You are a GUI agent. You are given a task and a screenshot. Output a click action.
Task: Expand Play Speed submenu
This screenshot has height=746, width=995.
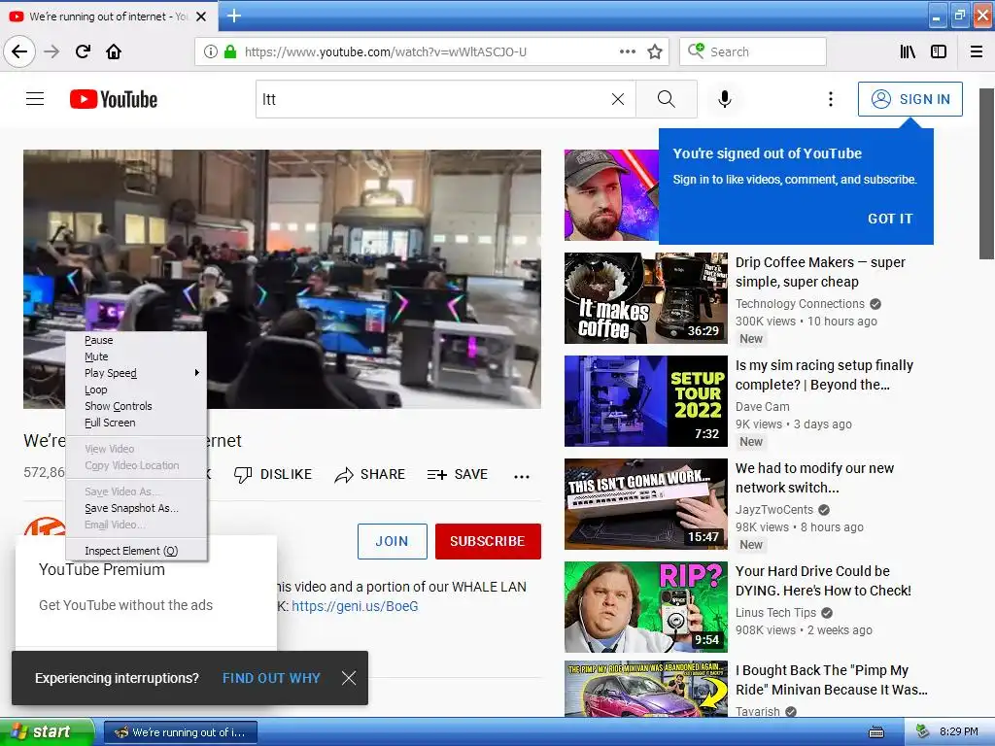[x=136, y=373]
